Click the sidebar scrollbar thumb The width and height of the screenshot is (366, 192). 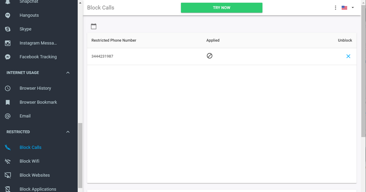80,155
